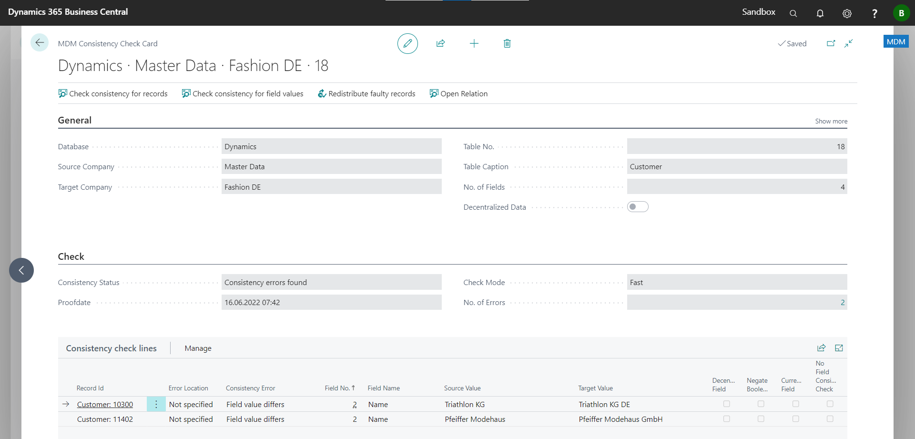Open the Error Location column header
The image size is (915, 439).
click(188, 388)
